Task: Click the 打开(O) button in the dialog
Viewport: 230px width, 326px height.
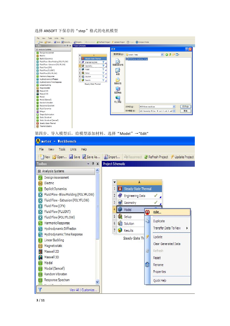Action: tap(186, 107)
